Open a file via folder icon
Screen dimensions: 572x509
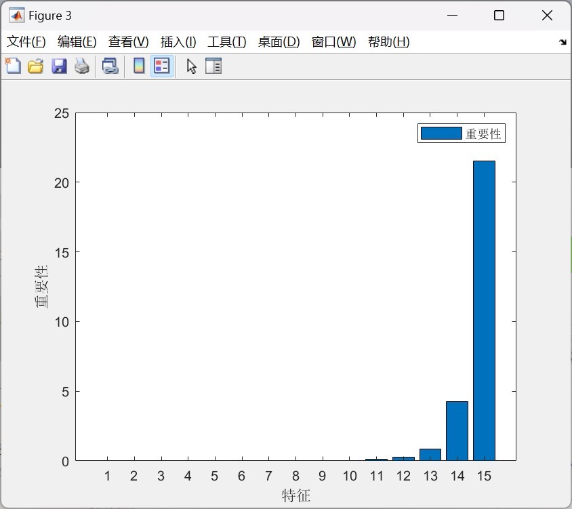point(36,66)
